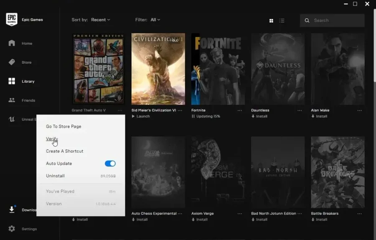Switch to list view layout

pos(282,20)
